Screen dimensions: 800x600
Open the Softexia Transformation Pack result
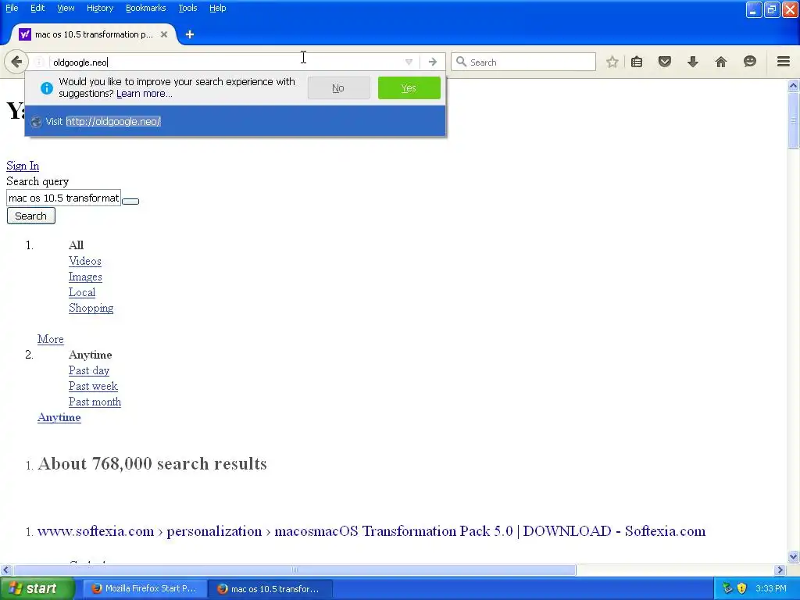(x=371, y=531)
